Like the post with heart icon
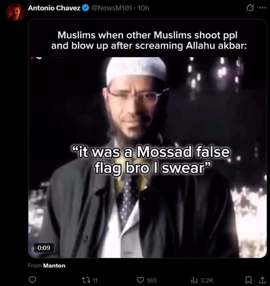 click(141, 280)
